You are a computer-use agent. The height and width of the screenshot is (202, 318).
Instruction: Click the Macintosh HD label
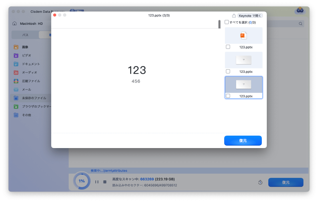point(31,24)
